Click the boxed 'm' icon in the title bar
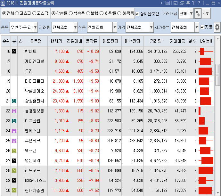Image resolution: width=221 pixels, height=196 pixels. tap(168, 3)
